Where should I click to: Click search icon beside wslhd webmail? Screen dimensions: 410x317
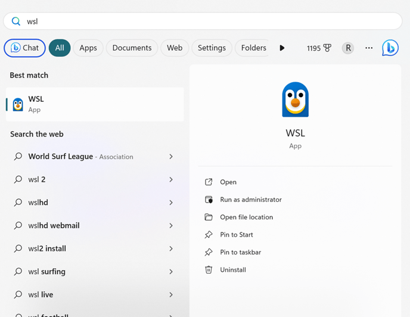(x=18, y=225)
